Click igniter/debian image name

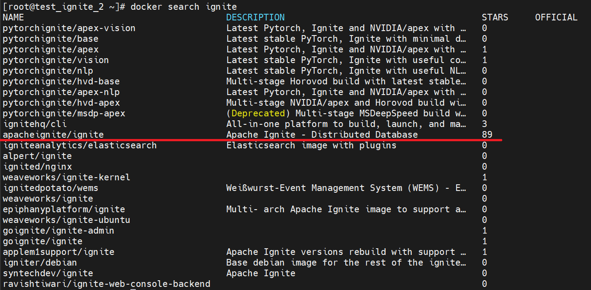point(40,262)
